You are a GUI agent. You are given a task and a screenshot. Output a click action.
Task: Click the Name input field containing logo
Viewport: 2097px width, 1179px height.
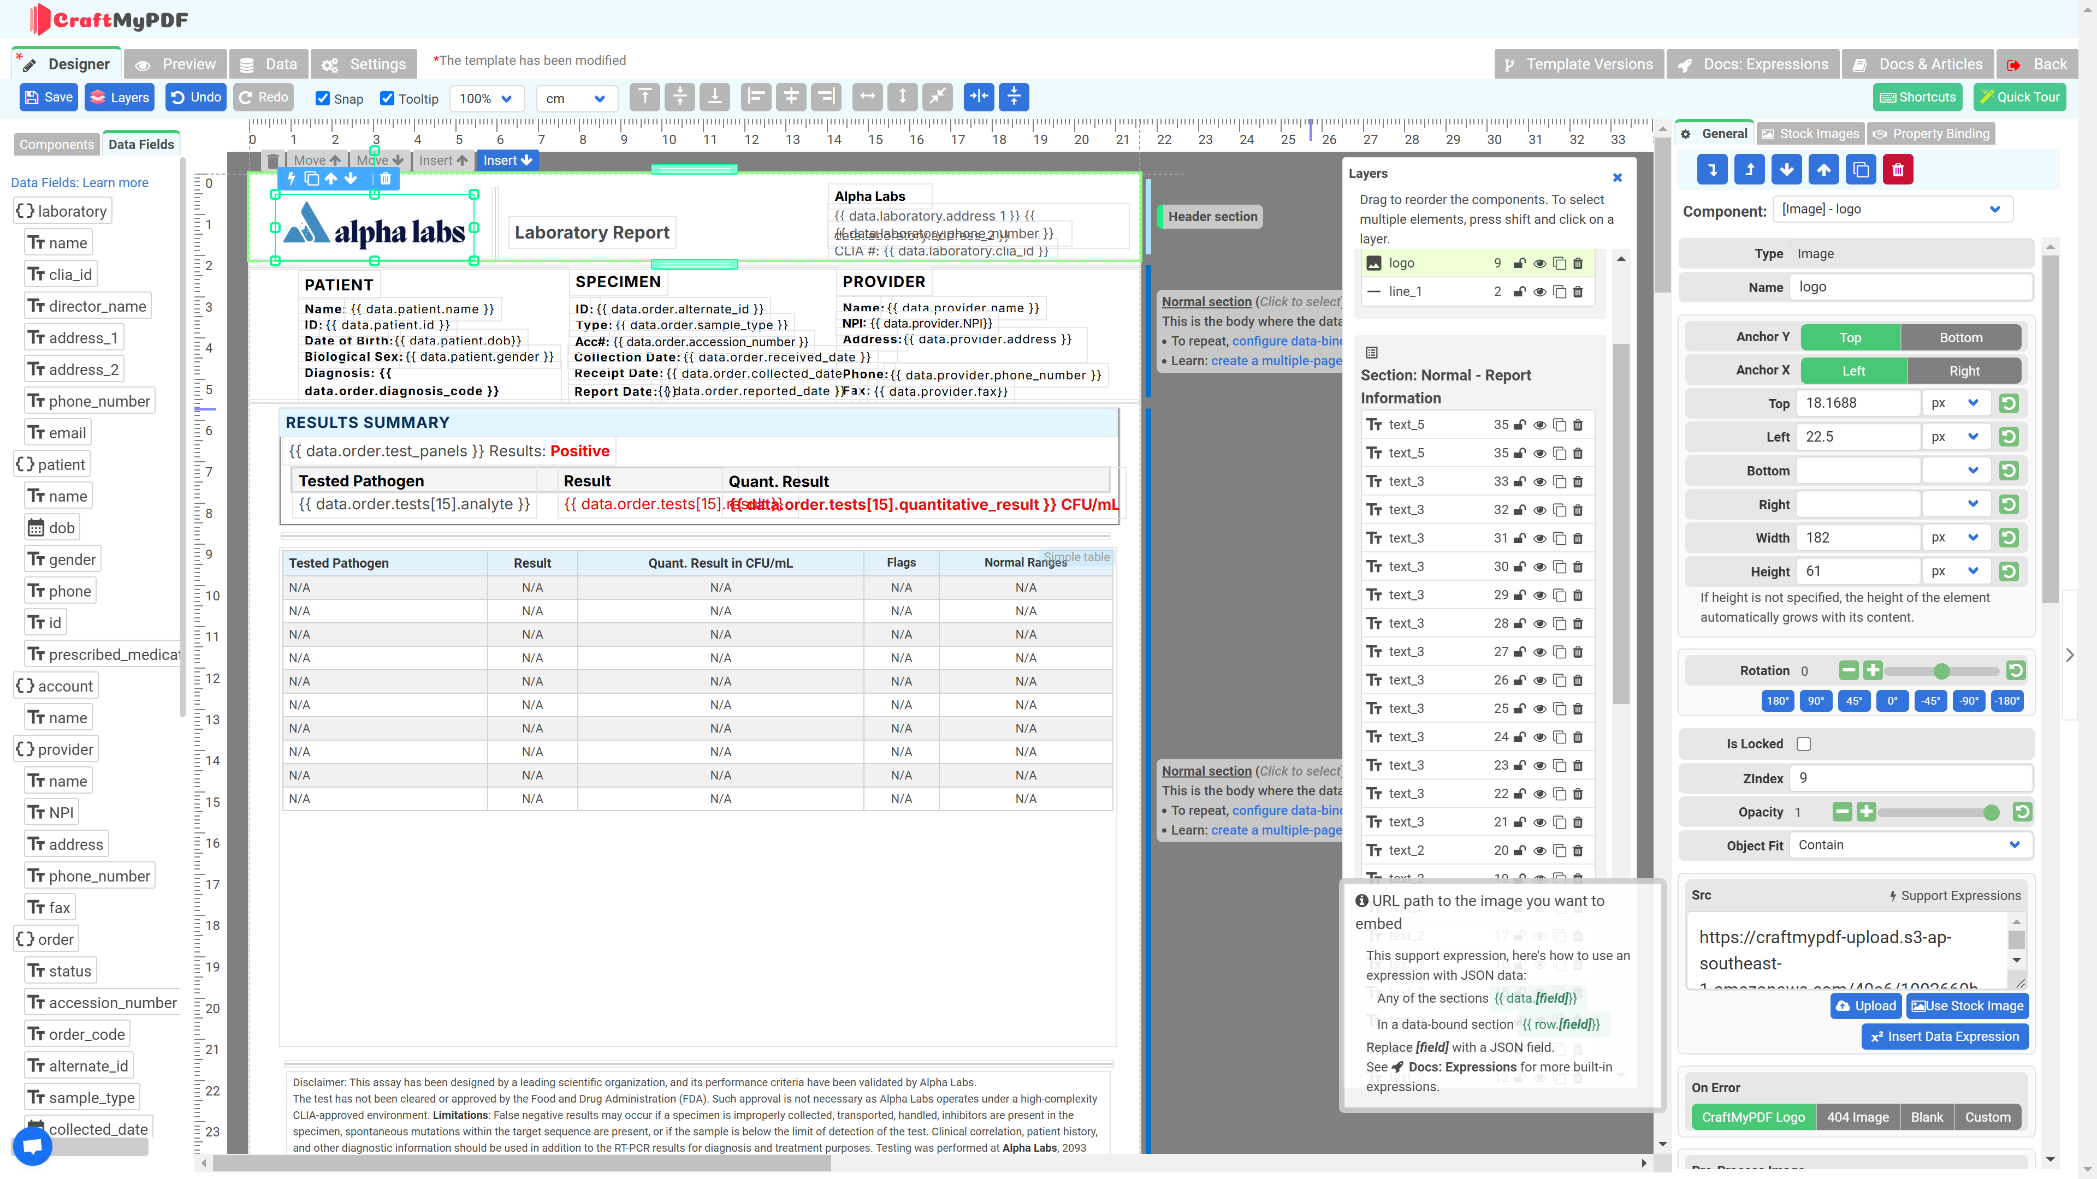pyautogui.click(x=1910, y=287)
